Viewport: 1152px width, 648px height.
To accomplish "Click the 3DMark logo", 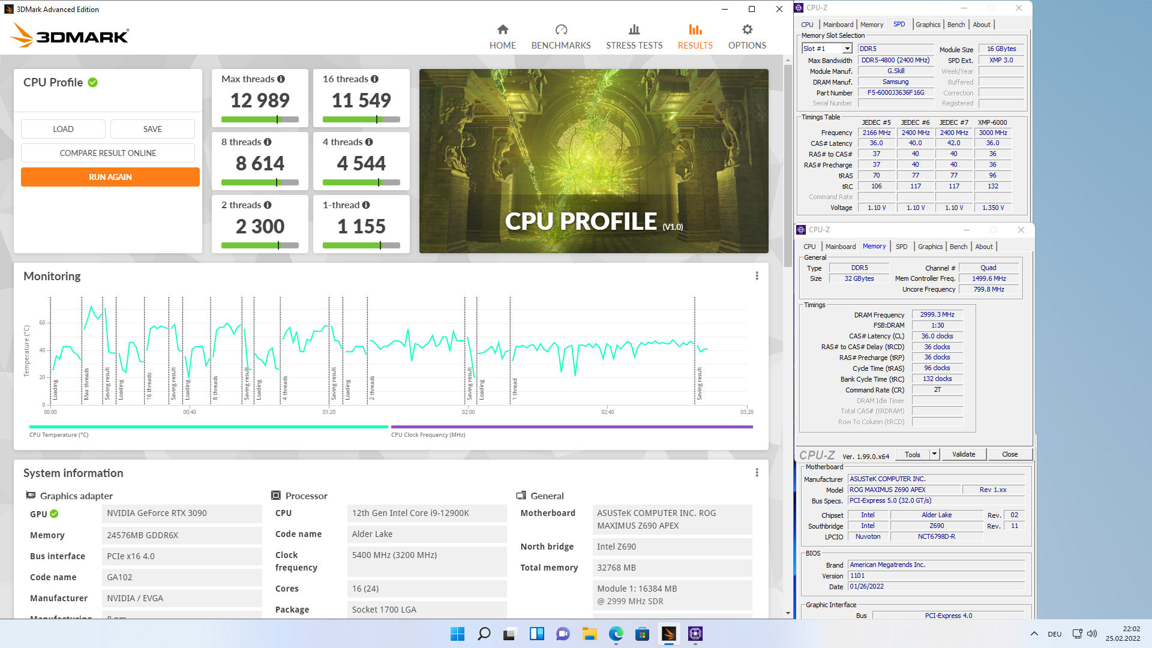I will pyautogui.click(x=70, y=35).
